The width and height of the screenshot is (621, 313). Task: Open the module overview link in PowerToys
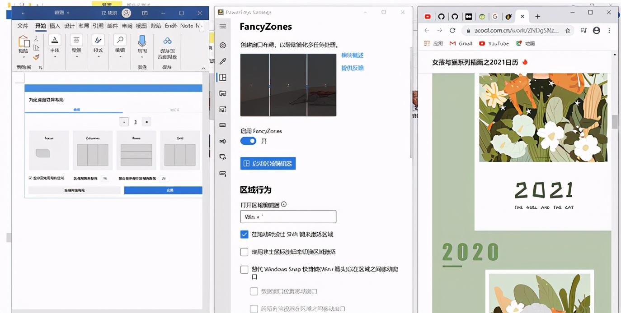(x=353, y=55)
